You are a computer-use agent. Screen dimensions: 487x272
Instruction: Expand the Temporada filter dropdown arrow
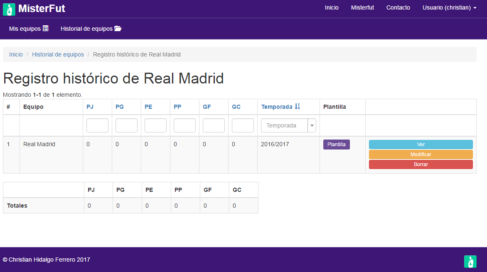click(x=312, y=125)
